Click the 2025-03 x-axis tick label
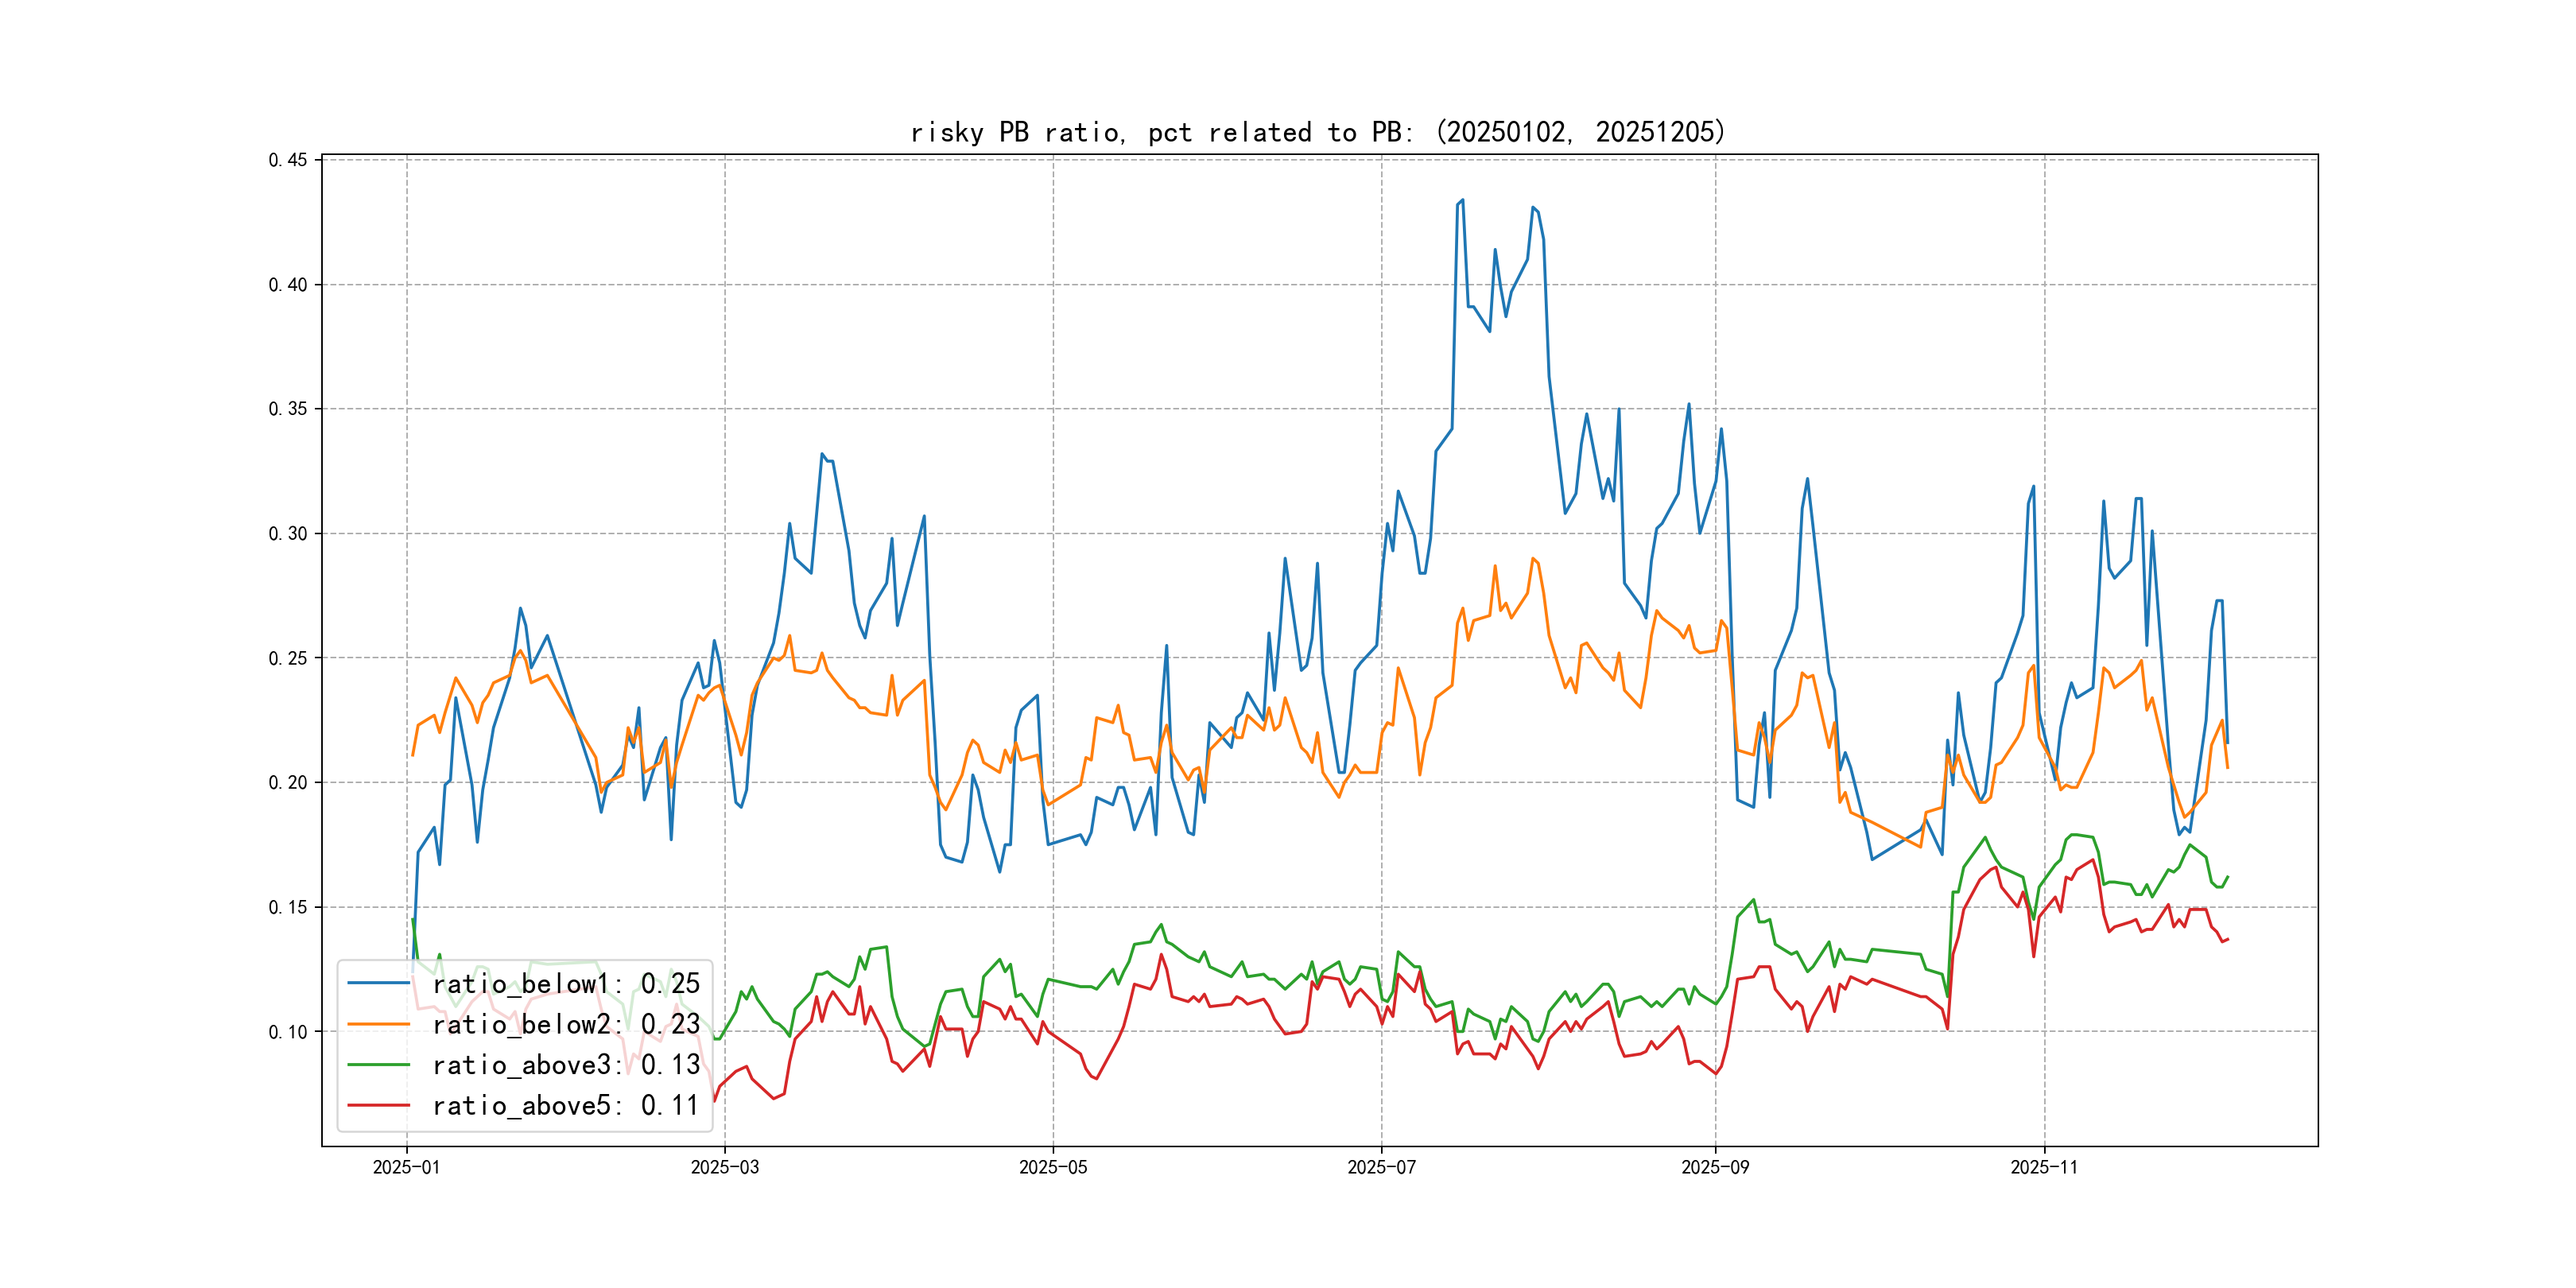Viewport: 2576px width, 1288px height. tap(724, 1168)
